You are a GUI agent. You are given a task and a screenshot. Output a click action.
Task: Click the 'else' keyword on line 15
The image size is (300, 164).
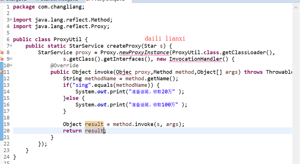pos(72,98)
